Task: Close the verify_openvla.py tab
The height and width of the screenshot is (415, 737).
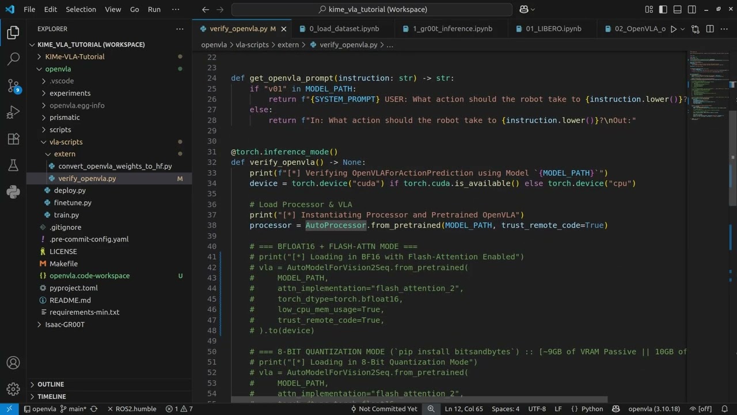Action: (284, 29)
